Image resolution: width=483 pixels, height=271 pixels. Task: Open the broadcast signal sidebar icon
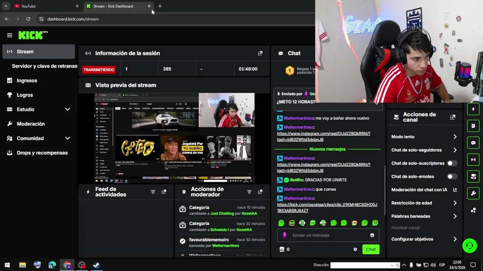(473, 160)
